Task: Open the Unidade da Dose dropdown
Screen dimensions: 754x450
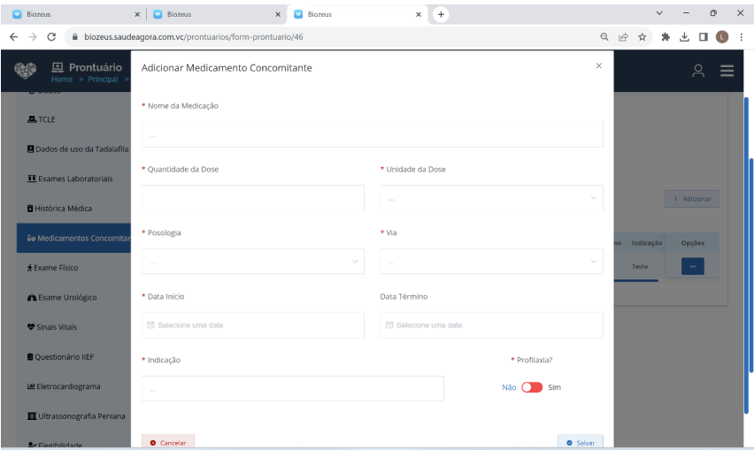Action: 491,198
